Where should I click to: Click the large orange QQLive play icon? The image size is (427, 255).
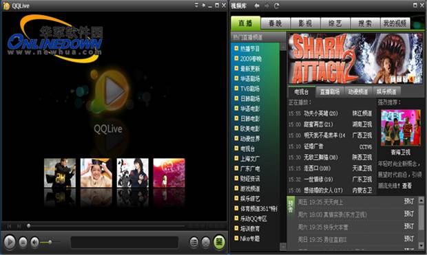click(x=112, y=91)
